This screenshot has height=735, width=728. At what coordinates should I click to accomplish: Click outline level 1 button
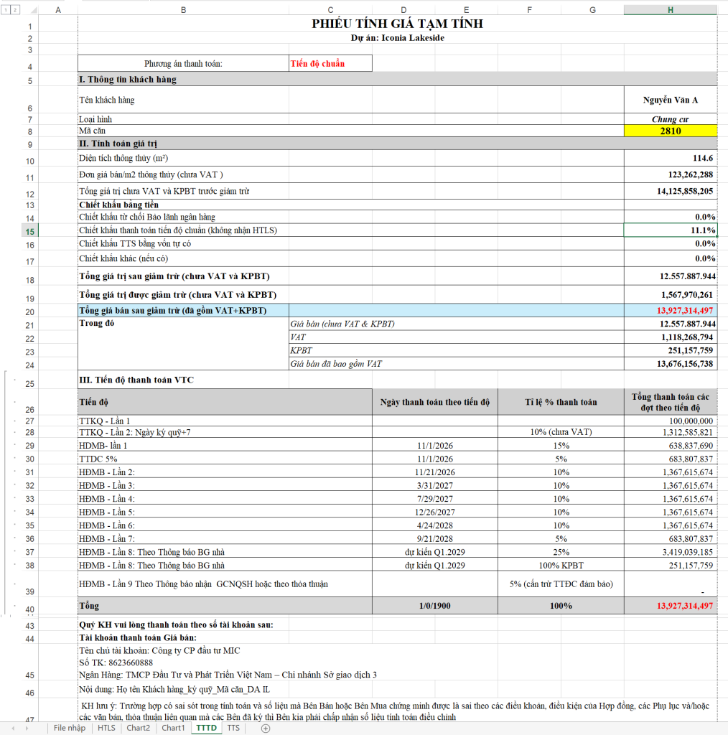(6, 10)
